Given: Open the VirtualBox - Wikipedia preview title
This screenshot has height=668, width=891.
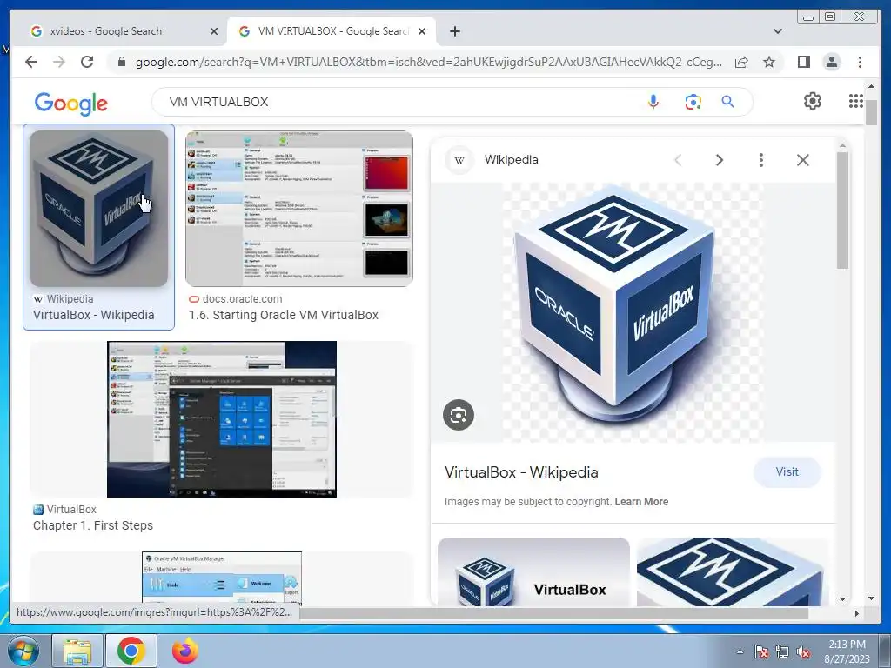Looking at the screenshot, I should click(521, 472).
